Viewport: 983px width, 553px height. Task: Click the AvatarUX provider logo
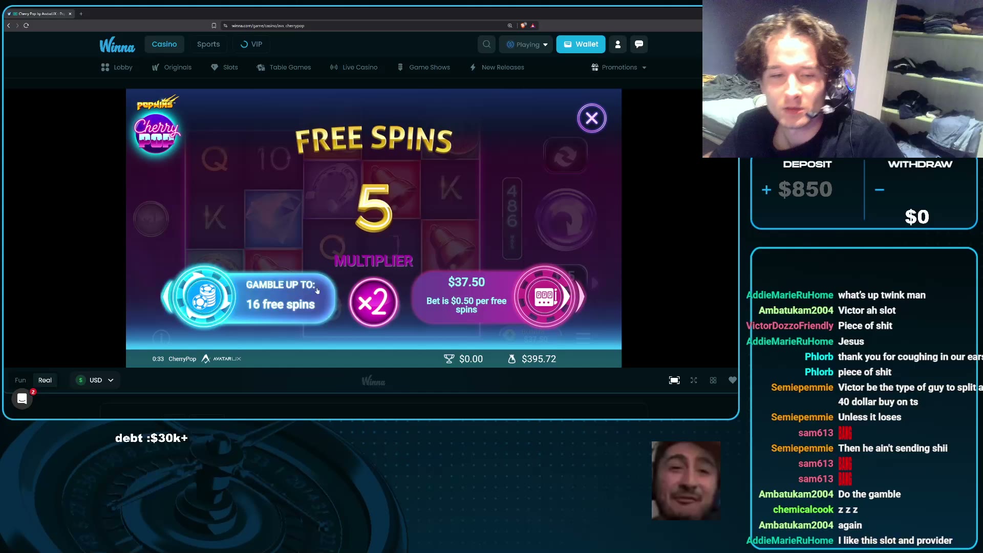pyautogui.click(x=221, y=359)
